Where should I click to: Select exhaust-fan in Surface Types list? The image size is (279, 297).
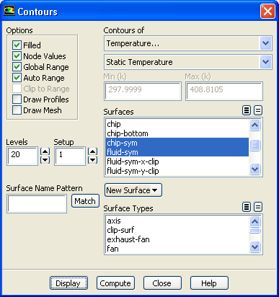click(x=177, y=239)
